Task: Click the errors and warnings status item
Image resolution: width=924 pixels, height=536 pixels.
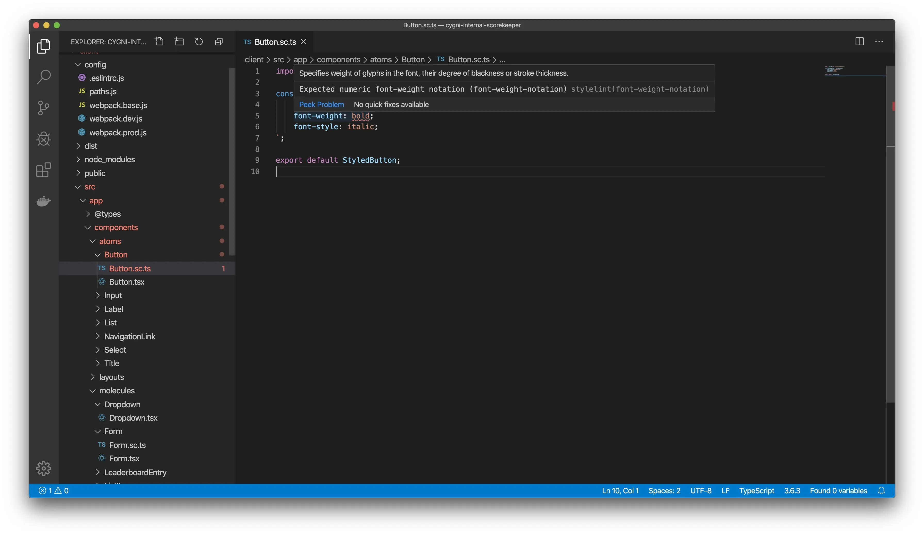Action: pyautogui.click(x=54, y=491)
